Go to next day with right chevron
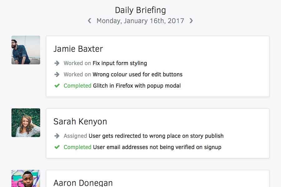Screen dimensions: 281x187 (191, 21)
